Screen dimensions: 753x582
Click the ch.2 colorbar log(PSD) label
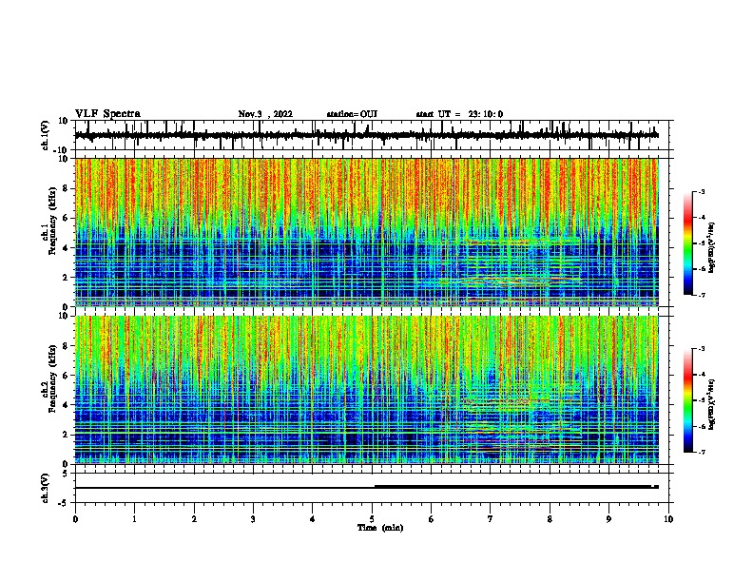coord(712,404)
